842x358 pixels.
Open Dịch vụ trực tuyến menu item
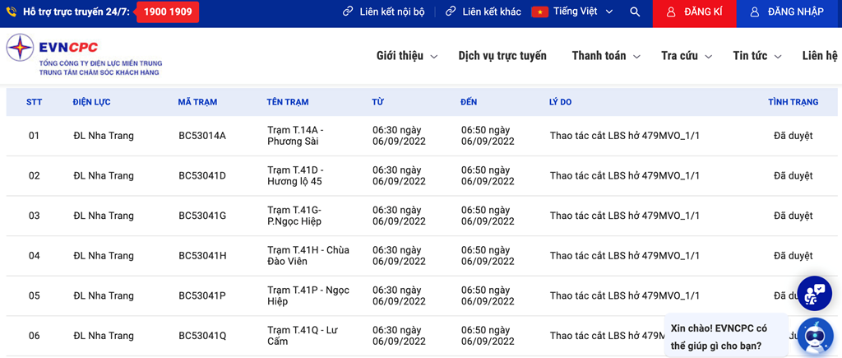tap(502, 56)
